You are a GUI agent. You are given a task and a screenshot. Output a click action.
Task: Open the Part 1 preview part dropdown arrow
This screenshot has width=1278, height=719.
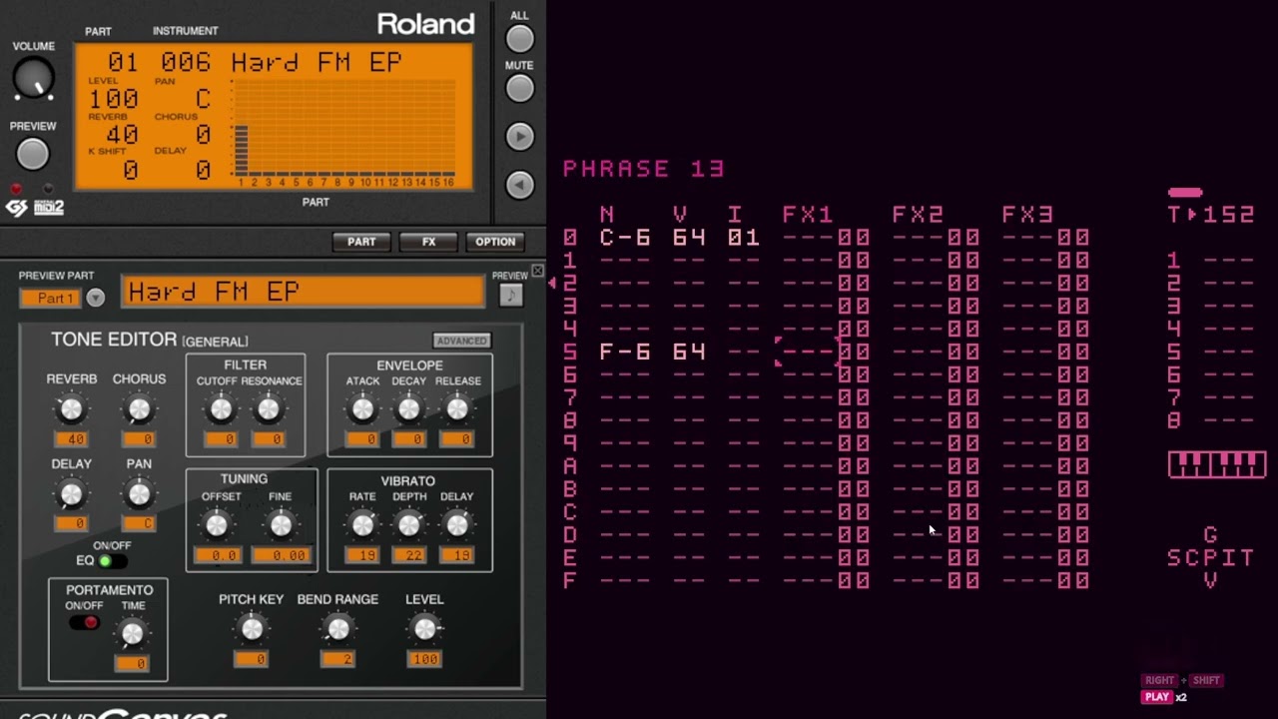(95, 298)
